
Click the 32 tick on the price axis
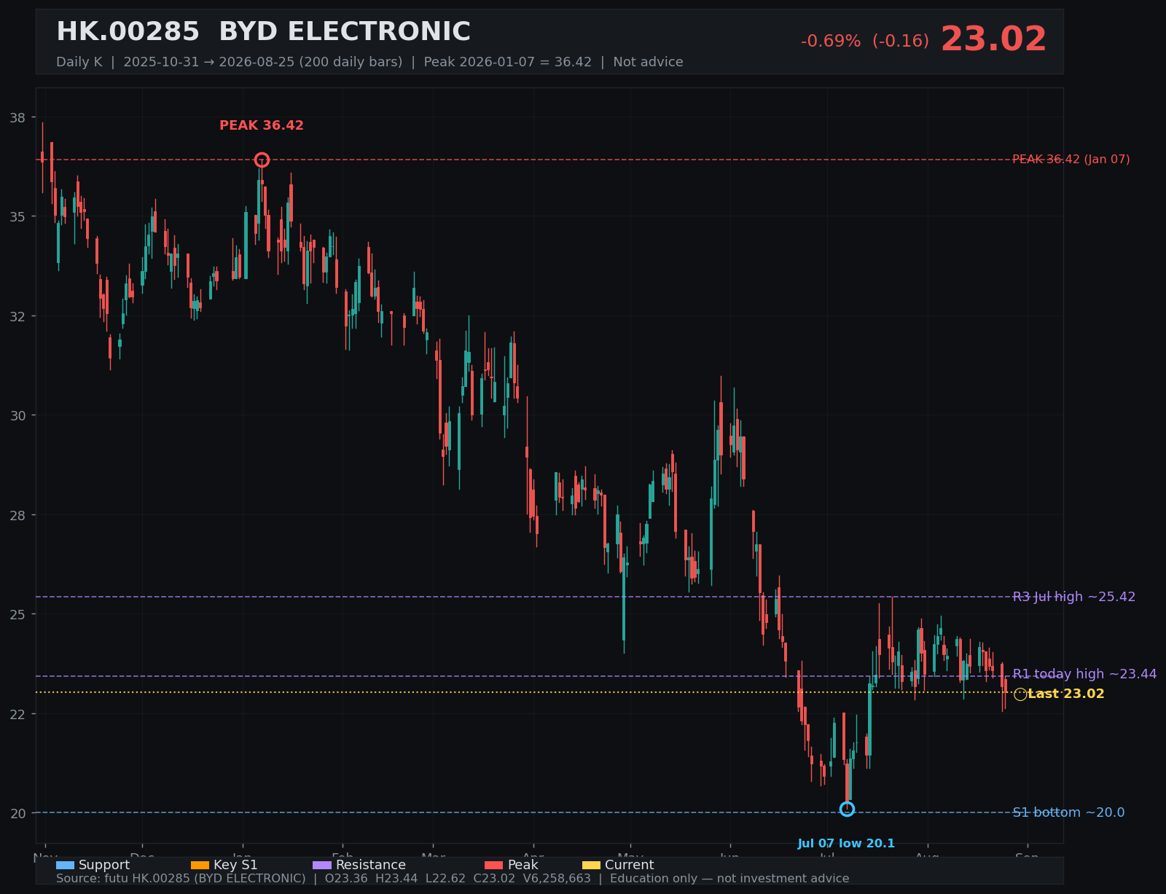19,316
